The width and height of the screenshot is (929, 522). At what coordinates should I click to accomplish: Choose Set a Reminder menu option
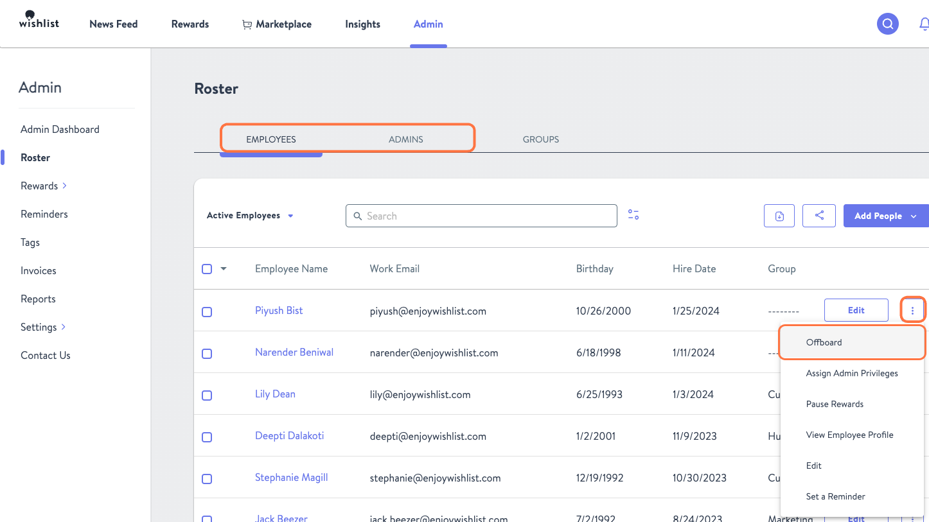pos(852,496)
